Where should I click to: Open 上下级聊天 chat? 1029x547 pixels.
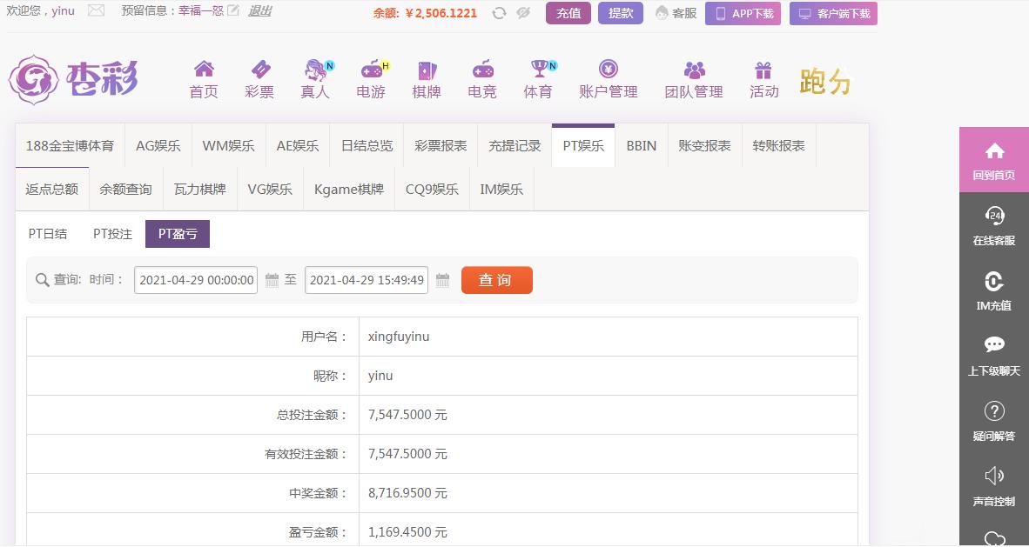993,355
